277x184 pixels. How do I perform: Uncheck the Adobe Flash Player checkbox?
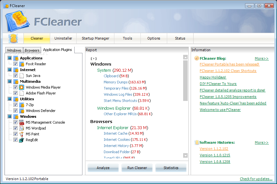point(15,93)
